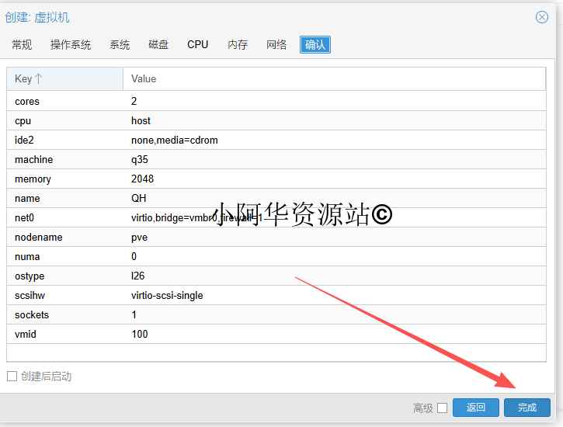Sort by the Key column header
The width and height of the screenshot is (563, 427).
(x=64, y=78)
